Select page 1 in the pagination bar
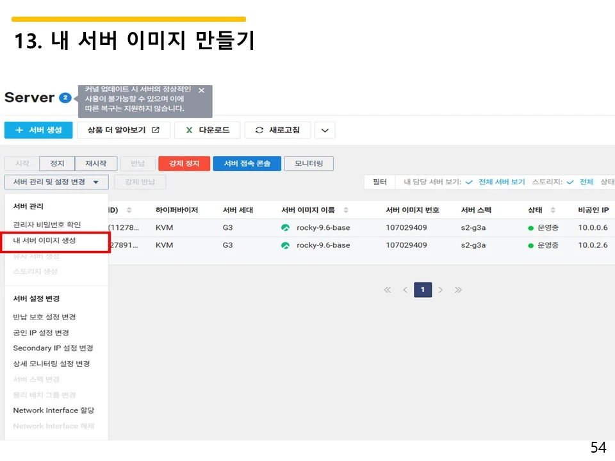The image size is (615, 461). click(x=423, y=289)
